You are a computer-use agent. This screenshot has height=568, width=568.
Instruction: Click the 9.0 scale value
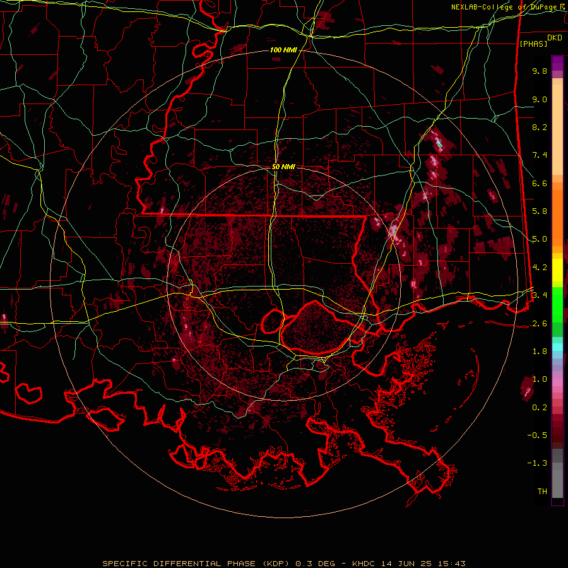pos(540,99)
